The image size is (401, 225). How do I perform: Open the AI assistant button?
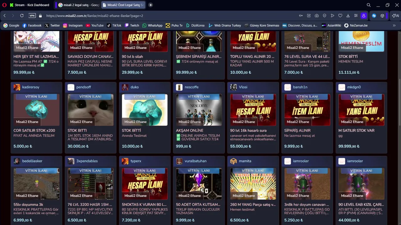pos(395,16)
